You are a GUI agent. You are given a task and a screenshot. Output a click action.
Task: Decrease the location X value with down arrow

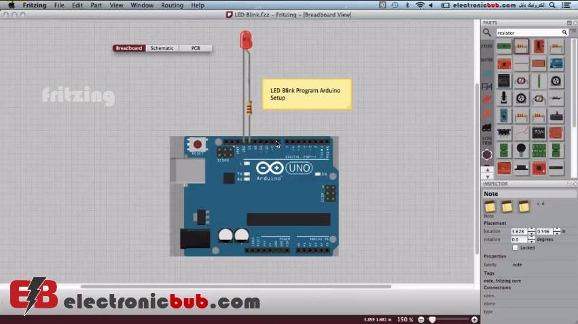tap(531, 234)
